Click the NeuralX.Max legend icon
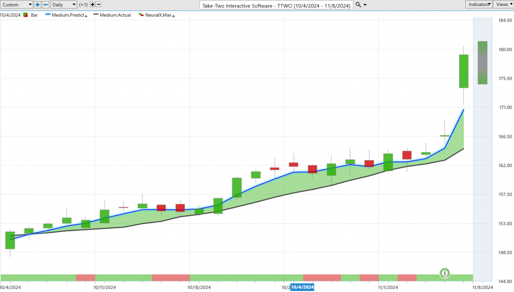Image resolution: width=514 pixels, height=292 pixels. click(141, 15)
